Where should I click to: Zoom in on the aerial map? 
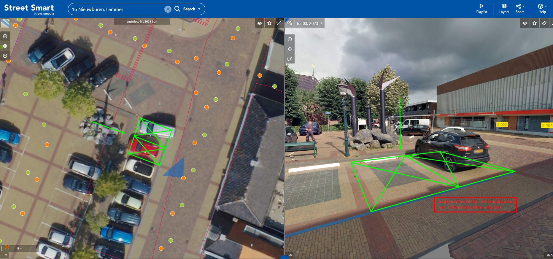(x=5, y=36)
